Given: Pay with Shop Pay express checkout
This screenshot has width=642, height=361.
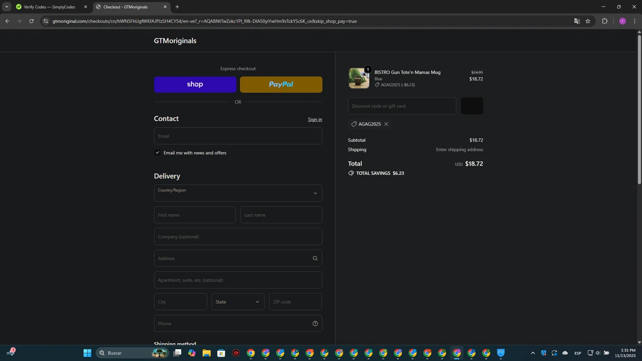Looking at the screenshot, I should pyautogui.click(x=195, y=85).
